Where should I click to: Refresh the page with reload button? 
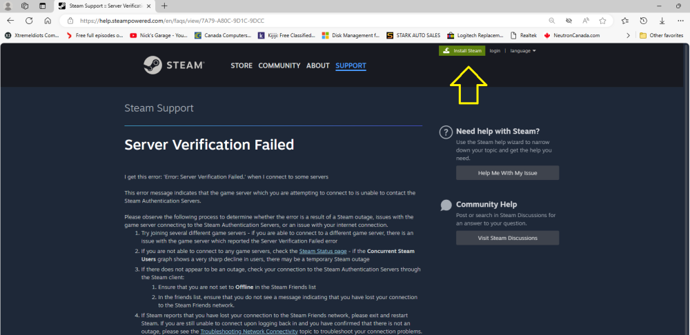coord(30,21)
